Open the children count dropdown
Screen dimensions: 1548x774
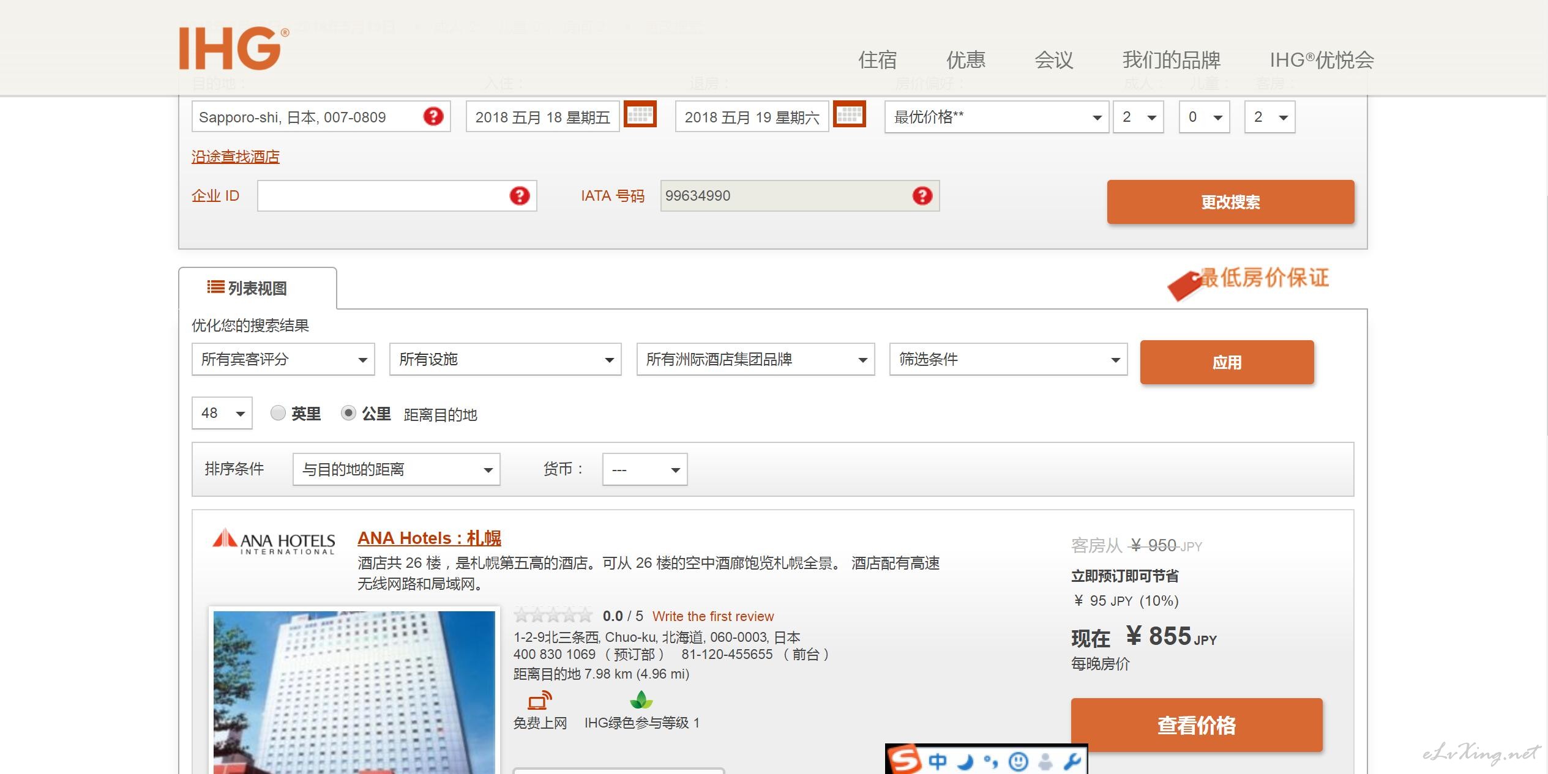click(1205, 117)
